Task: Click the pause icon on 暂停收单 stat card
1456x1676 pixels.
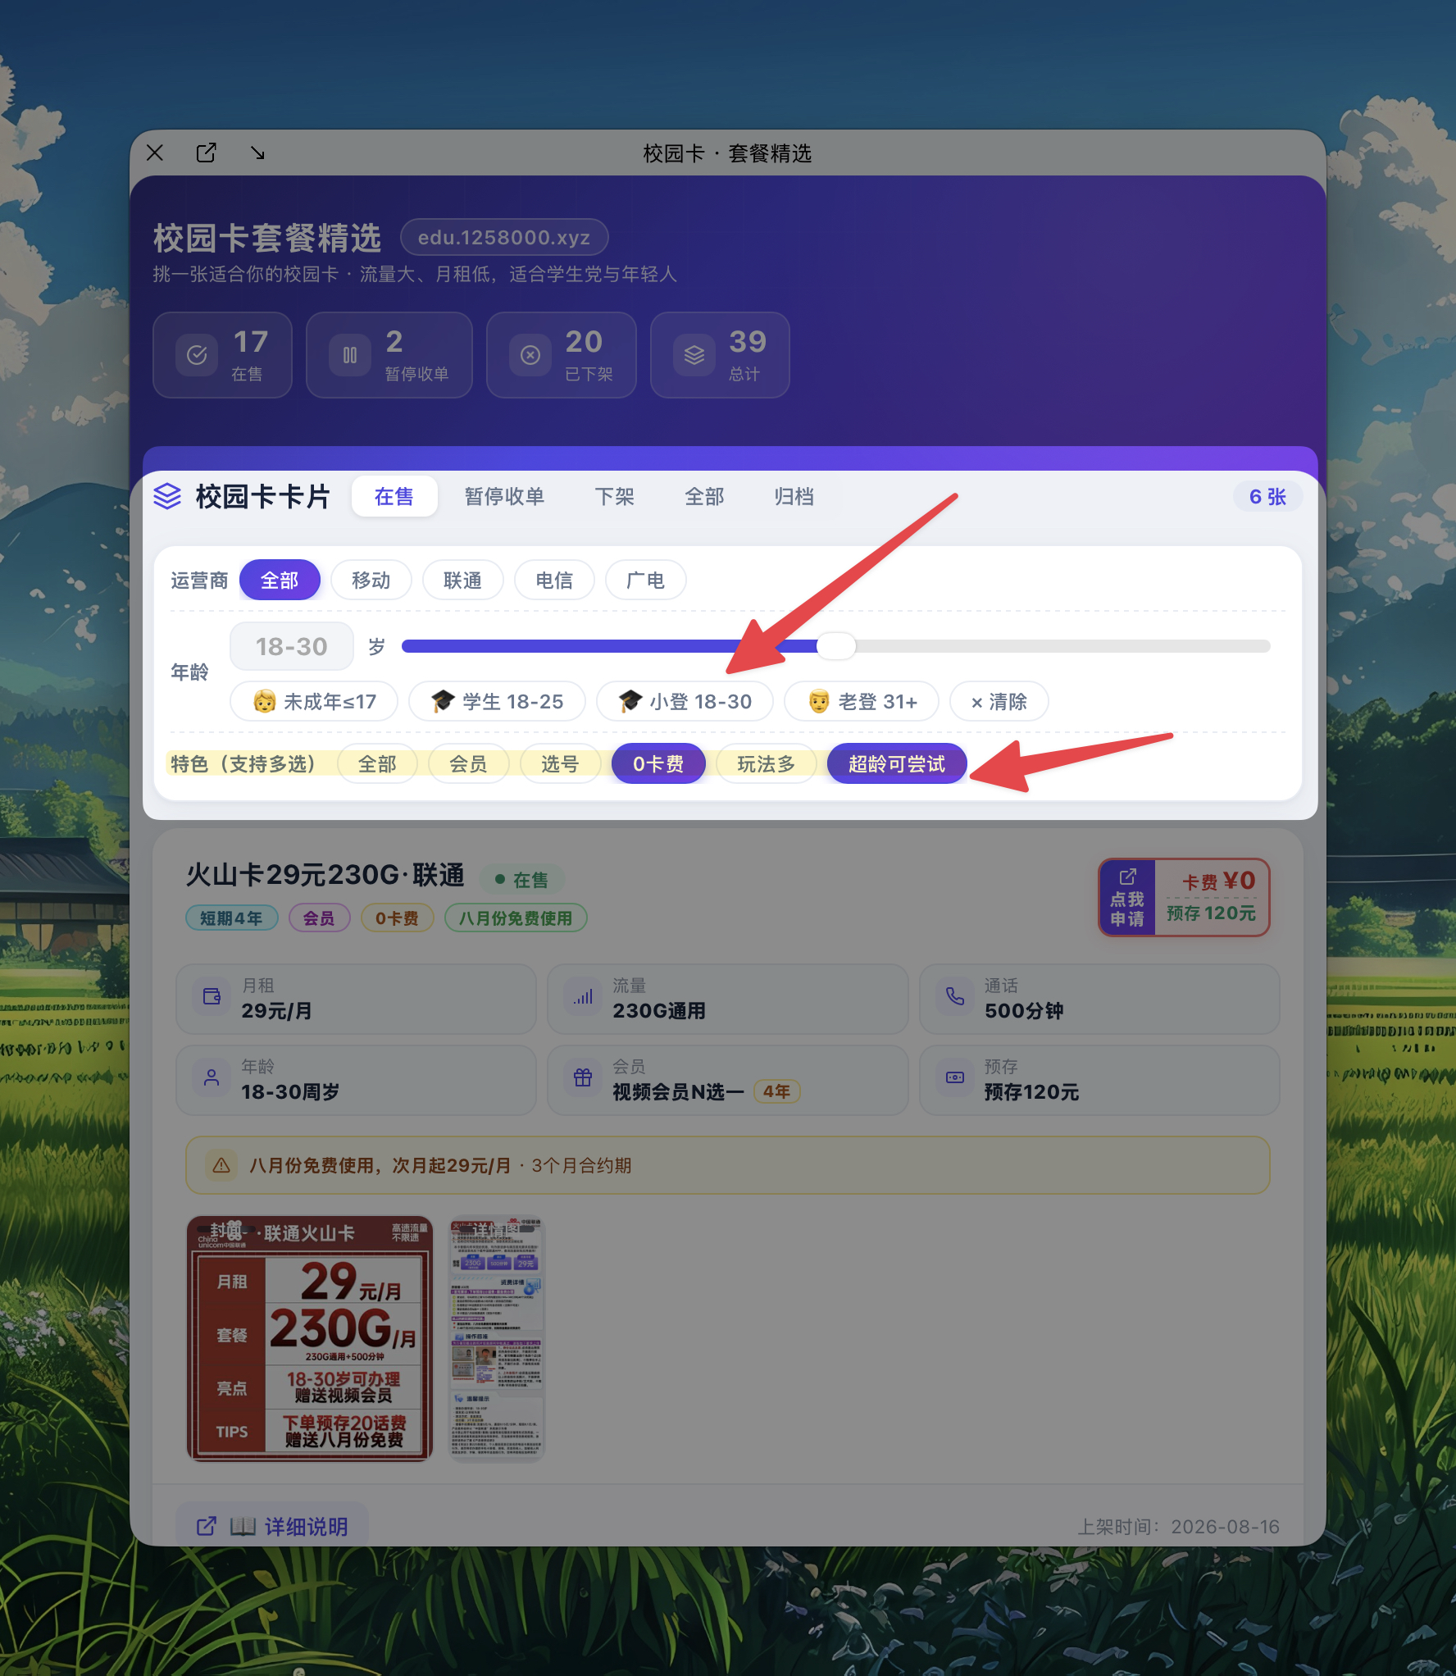Action: pyautogui.click(x=350, y=355)
